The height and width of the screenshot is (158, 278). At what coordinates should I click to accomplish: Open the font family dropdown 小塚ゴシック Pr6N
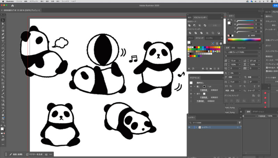[258, 52]
